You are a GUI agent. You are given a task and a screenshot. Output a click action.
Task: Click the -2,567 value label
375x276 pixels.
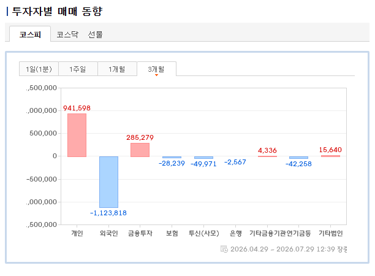(x=235, y=162)
